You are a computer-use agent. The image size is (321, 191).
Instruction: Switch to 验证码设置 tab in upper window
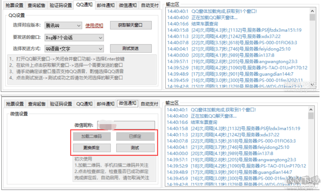(61, 5)
